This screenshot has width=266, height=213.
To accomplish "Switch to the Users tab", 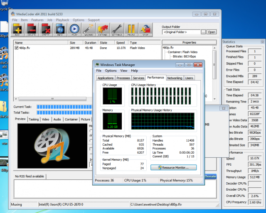I will (x=189, y=78).
